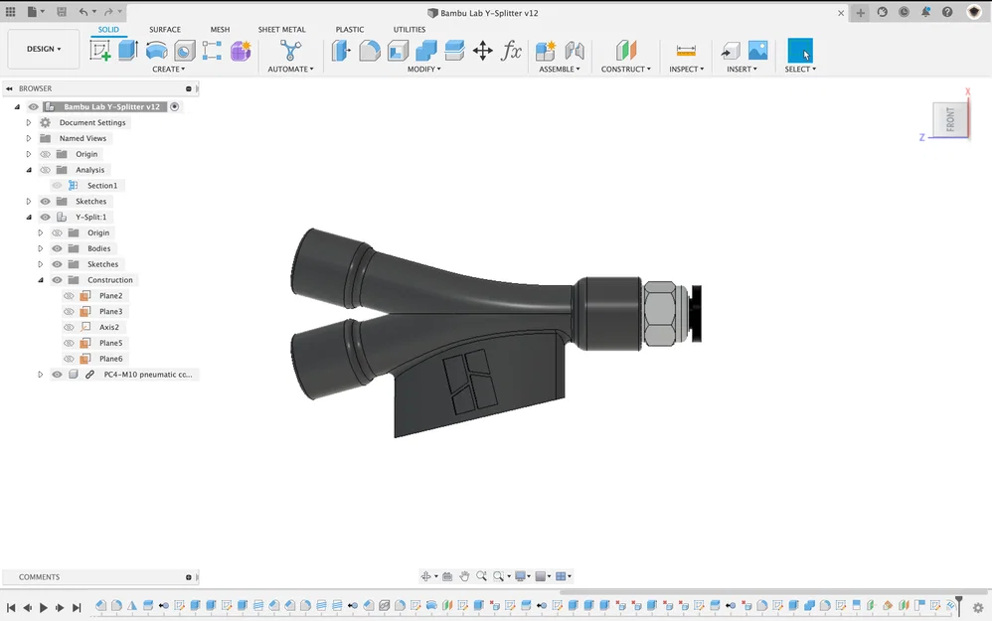
Task: Toggle visibility of Analysis folder
Action: pyautogui.click(x=46, y=170)
